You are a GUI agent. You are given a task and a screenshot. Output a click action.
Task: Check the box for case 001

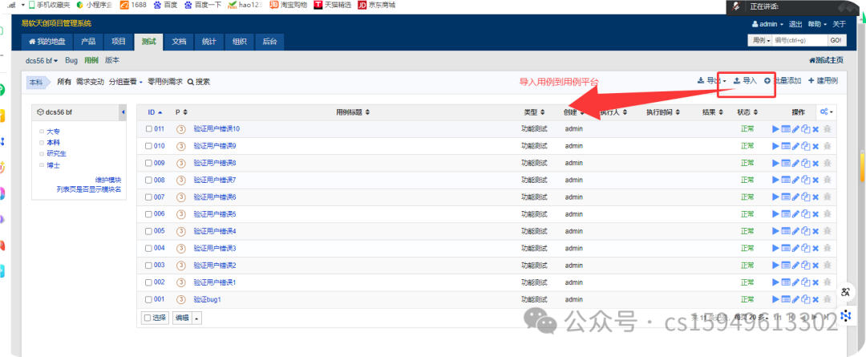pyautogui.click(x=148, y=299)
